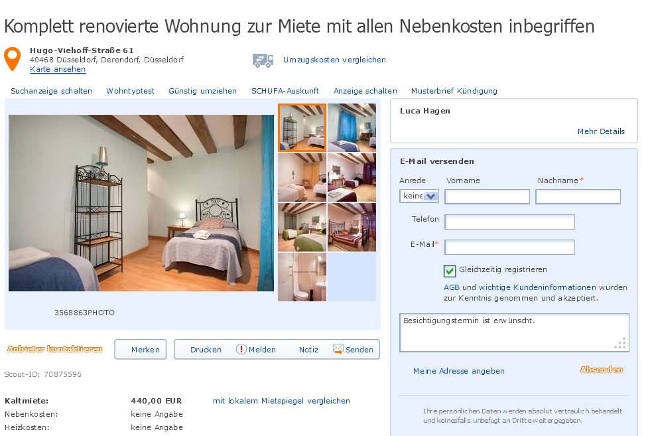Open the SCHUFA-Auskunft menu item

point(285,91)
